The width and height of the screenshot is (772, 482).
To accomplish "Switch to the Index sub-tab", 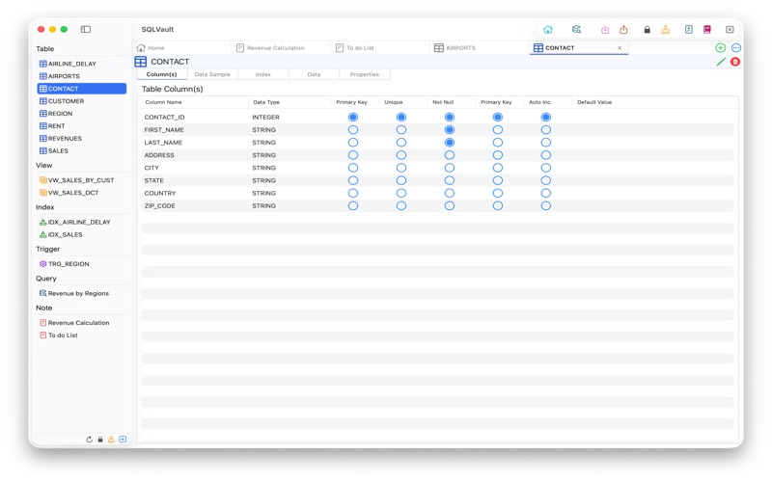I will point(262,74).
